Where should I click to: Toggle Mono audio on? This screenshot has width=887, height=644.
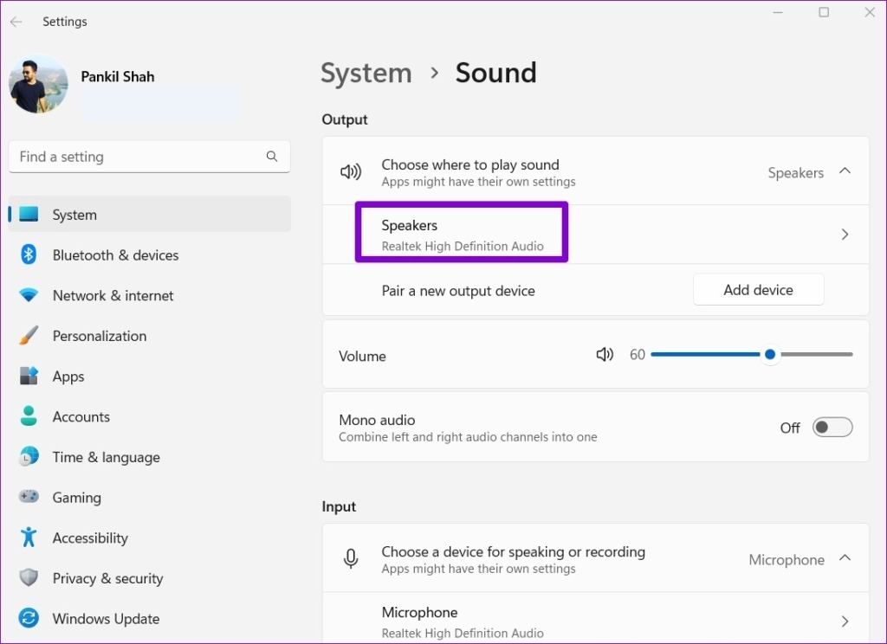tap(832, 427)
